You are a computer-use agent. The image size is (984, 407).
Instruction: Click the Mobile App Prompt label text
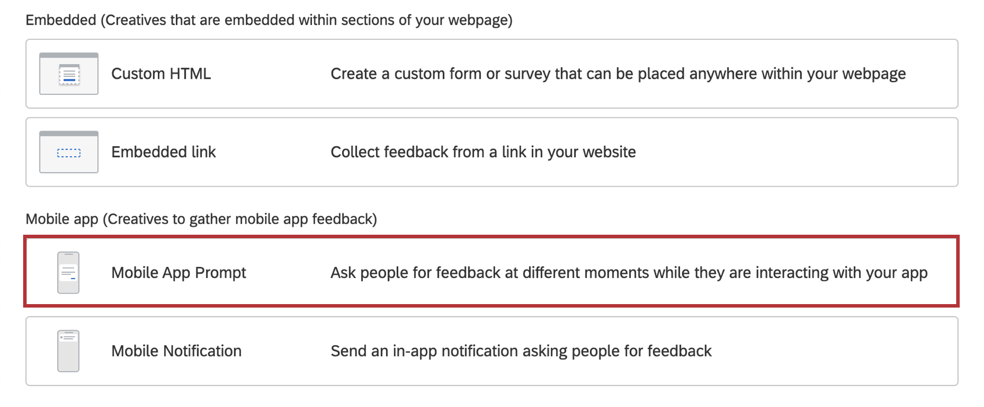coord(178,272)
